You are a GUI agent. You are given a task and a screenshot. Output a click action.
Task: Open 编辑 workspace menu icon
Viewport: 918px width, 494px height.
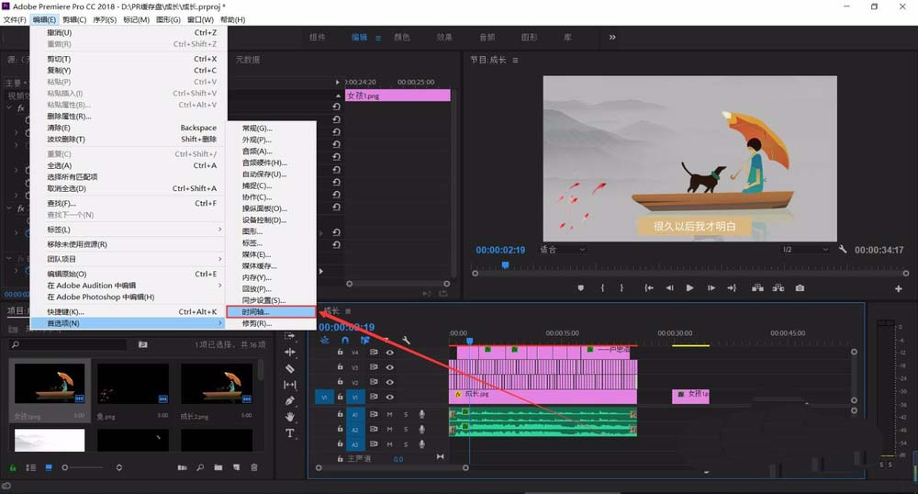(377, 38)
